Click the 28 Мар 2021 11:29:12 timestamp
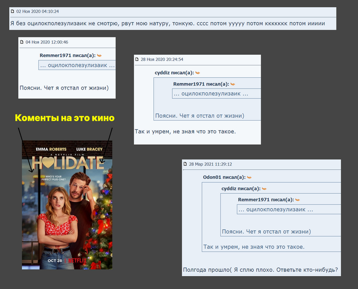 [210, 164]
